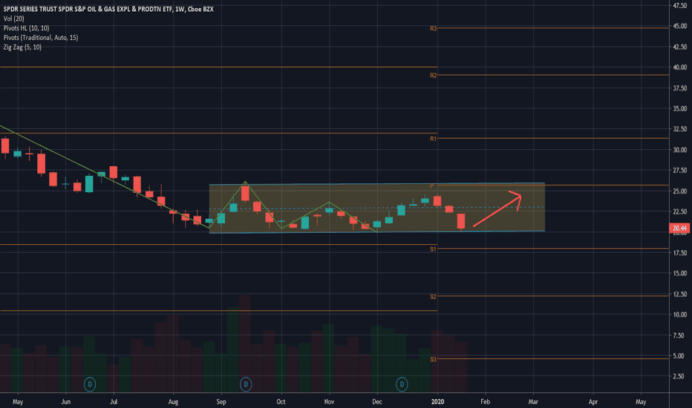The height and width of the screenshot is (408, 692).
Task: Click the 12.50 price axis label
Action: (x=679, y=294)
